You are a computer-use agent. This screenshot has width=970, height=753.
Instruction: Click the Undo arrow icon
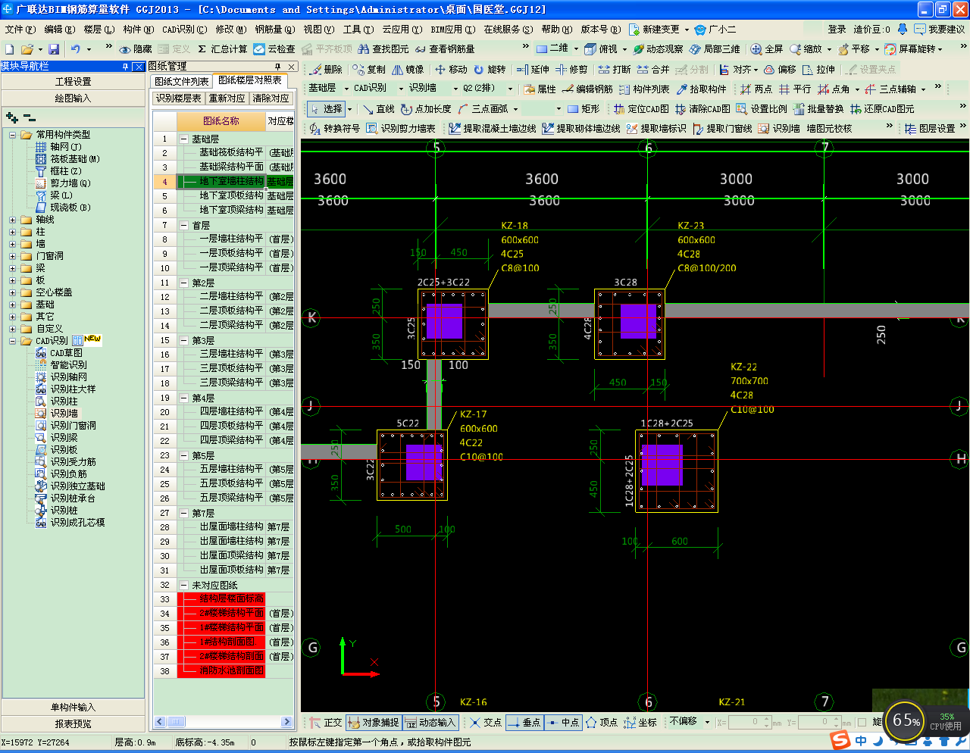click(x=76, y=48)
